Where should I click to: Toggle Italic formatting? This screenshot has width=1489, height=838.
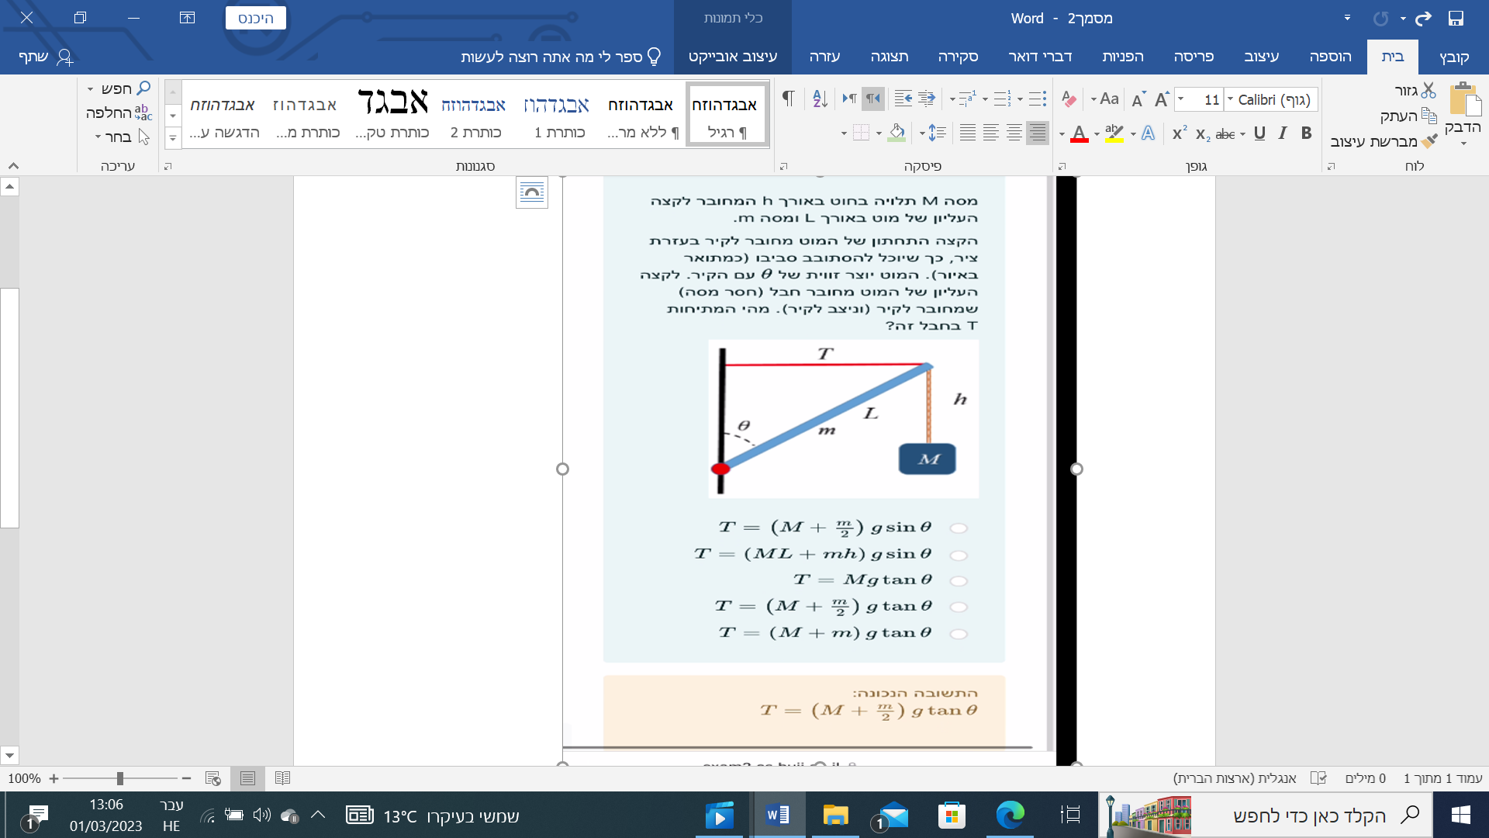[x=1283, y=133]
